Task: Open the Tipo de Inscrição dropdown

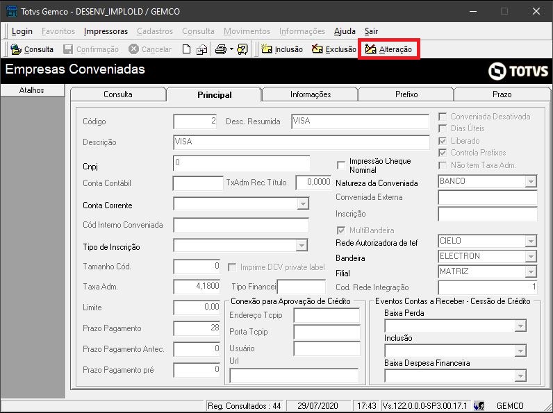Action: [x=302, y=245]
